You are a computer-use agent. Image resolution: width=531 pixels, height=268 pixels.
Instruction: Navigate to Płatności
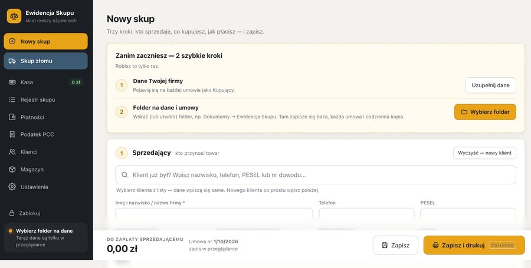point(45,117)
